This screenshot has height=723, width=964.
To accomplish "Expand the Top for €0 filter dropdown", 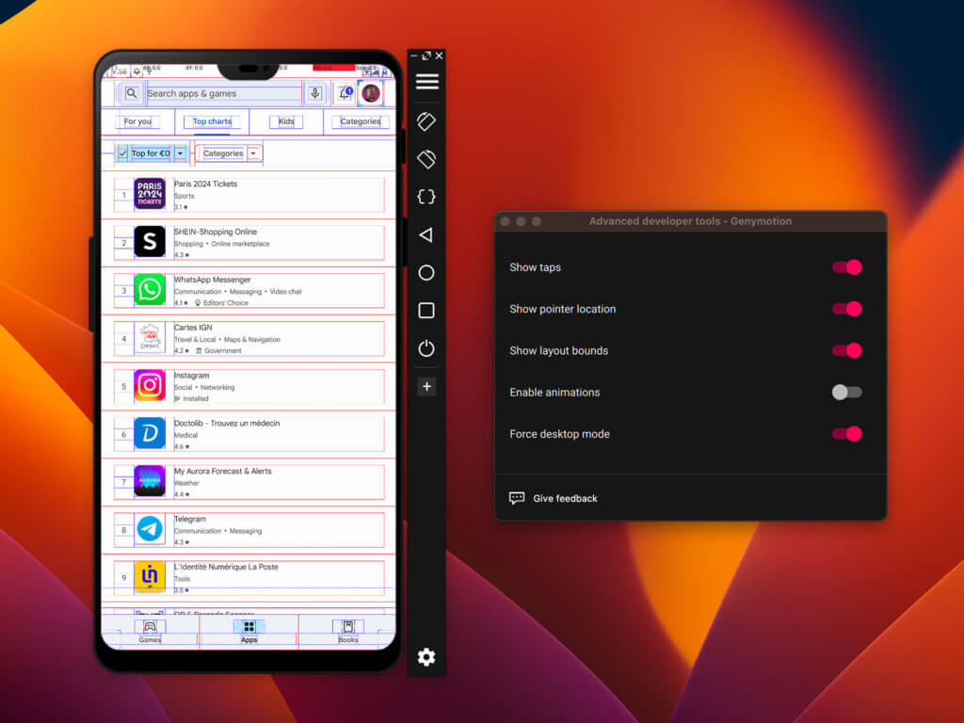I will point(179,153).
